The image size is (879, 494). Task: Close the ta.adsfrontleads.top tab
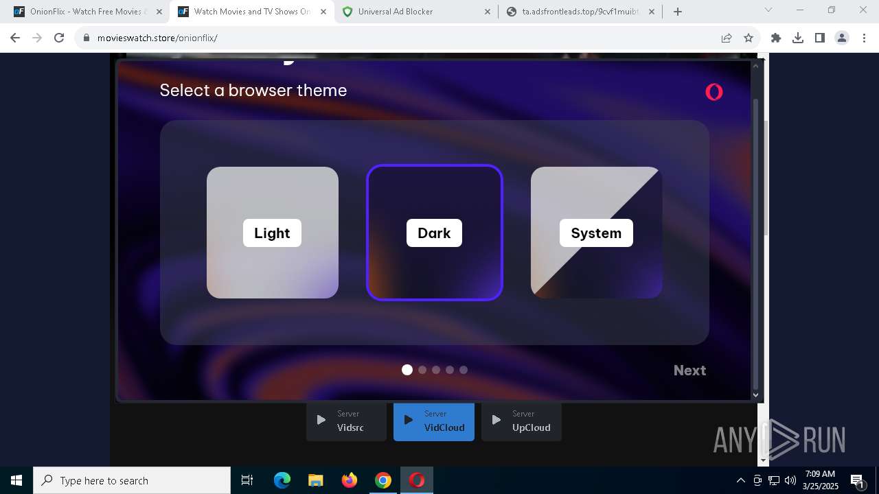[x=652, y=12]
